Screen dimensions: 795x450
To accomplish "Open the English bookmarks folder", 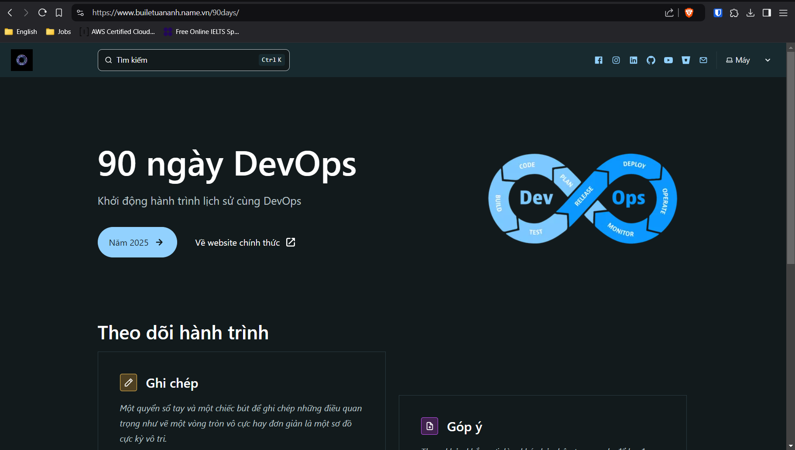I will coord(21,31).
